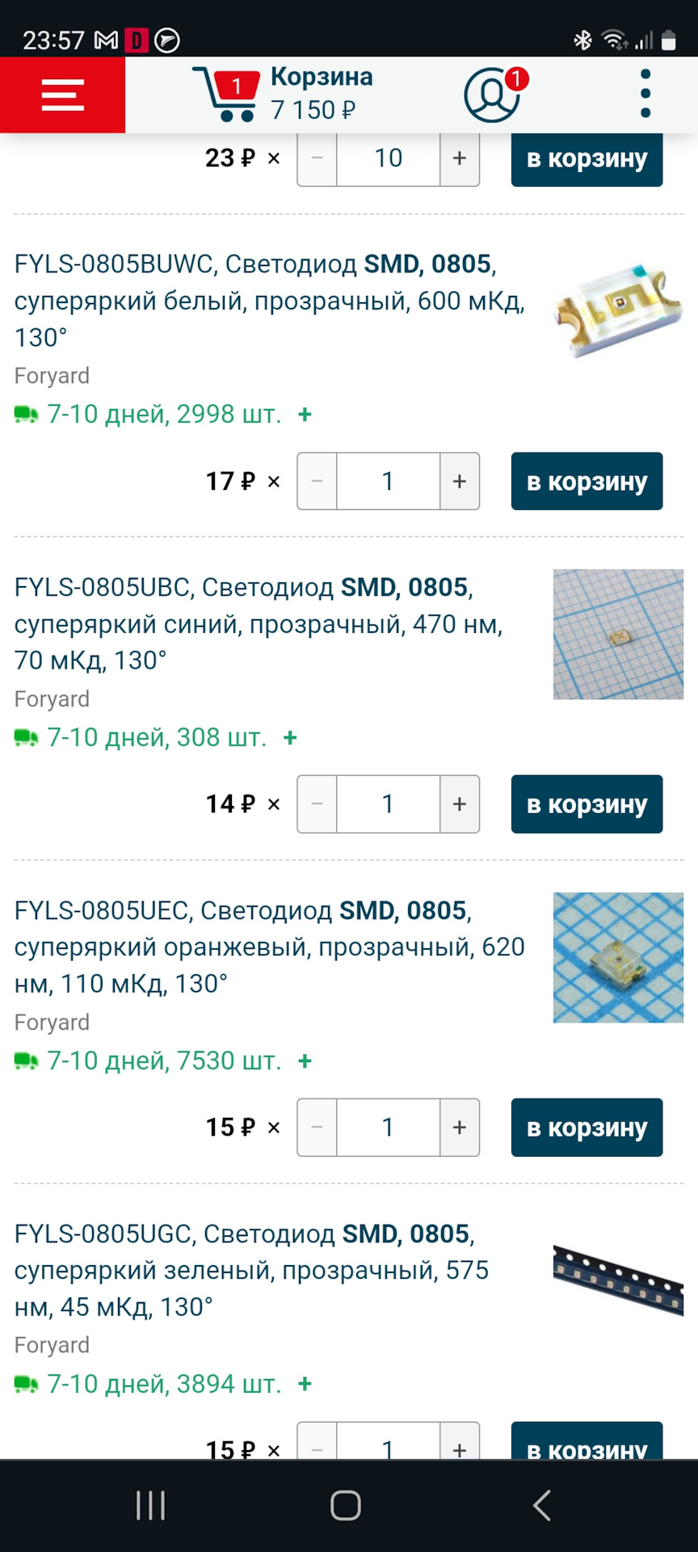This screenshot has height=1552, width=698.
Task: Tap the cart quantity badge showing 1
Action: [236, 82]
